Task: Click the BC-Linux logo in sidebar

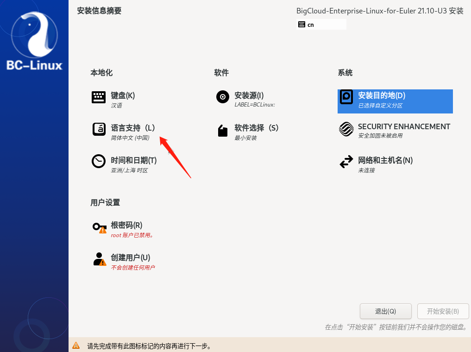Action: (34, 41)
